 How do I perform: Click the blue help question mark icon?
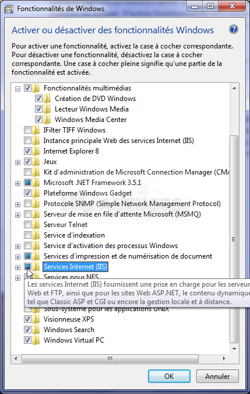click(233, 30)
